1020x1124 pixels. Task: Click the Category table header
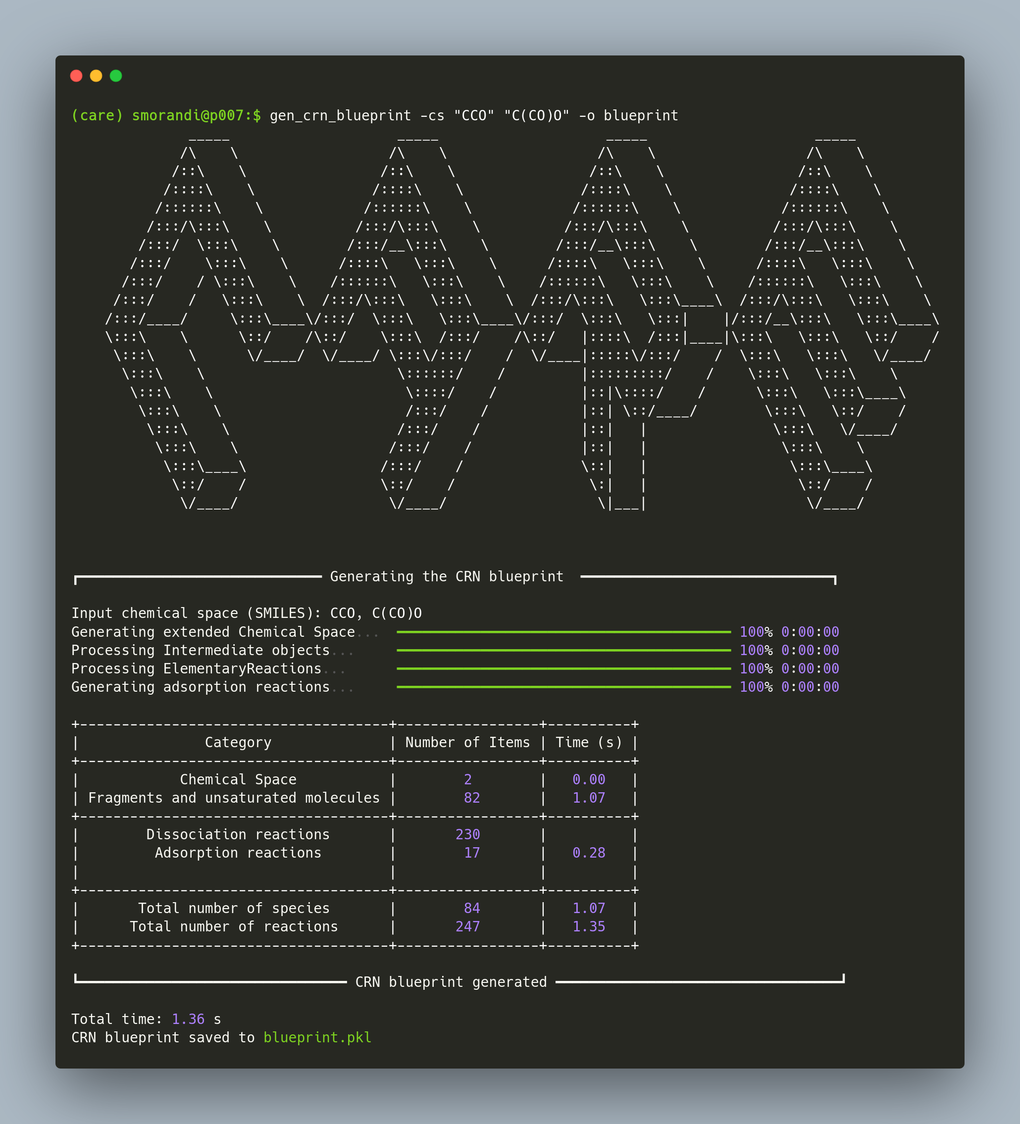click(238, 742)
